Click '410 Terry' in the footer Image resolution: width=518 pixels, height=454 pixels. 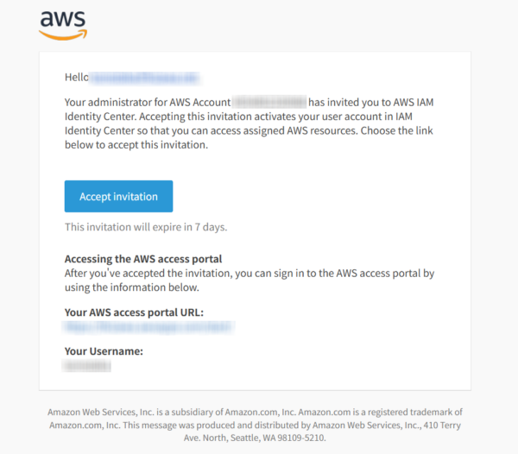coord(442,425)
